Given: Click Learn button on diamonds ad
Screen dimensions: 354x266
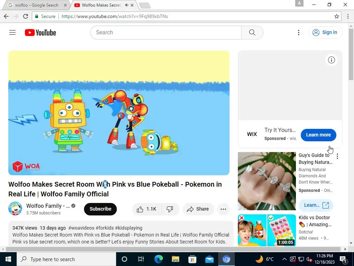Looking at the screenshot, I should pyautogui.click(x=316, y=205).
